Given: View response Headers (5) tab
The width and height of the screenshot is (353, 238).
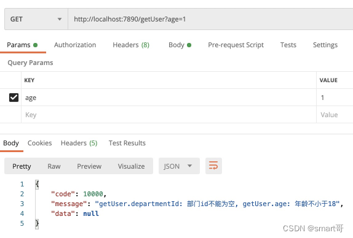Looking at the screenshot, I should pyautogui.click(x=79, y=143).
